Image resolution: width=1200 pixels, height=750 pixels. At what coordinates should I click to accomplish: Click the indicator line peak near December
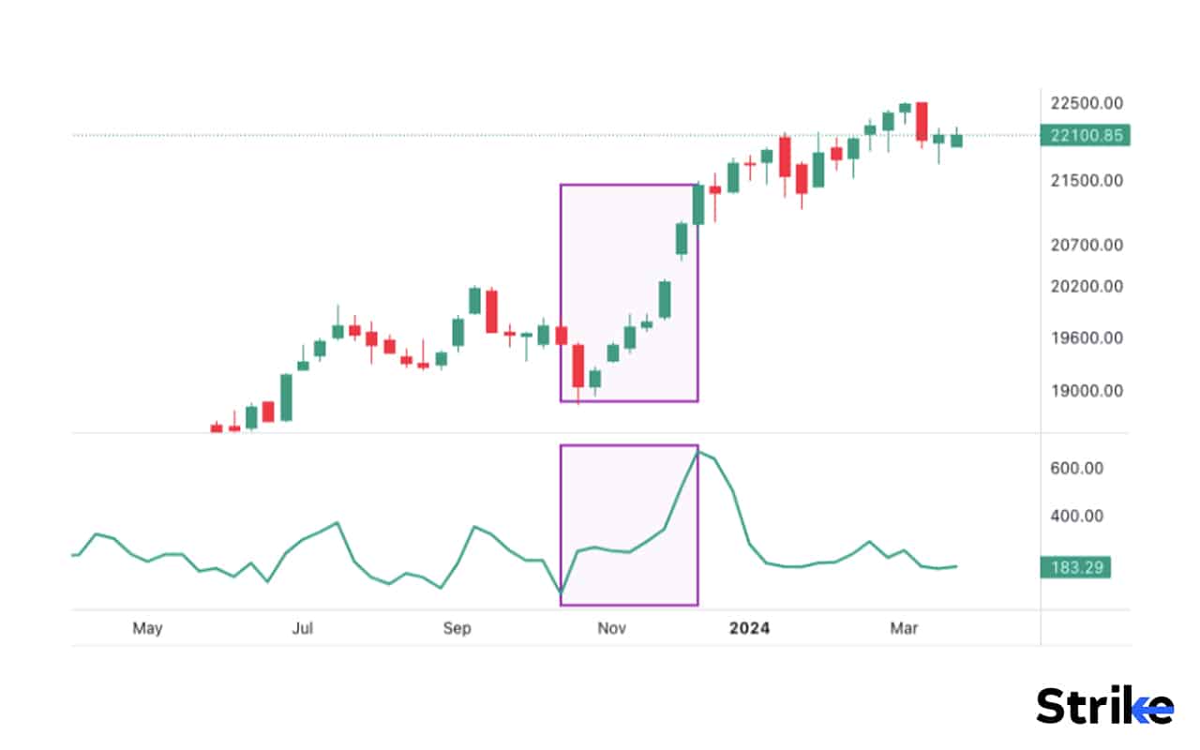tap(697, 452)
